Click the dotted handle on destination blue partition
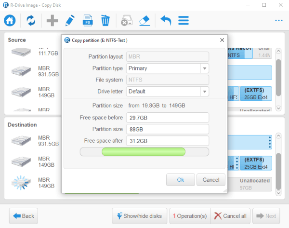Viewport: 289px width, 228px height. point(270,142)
